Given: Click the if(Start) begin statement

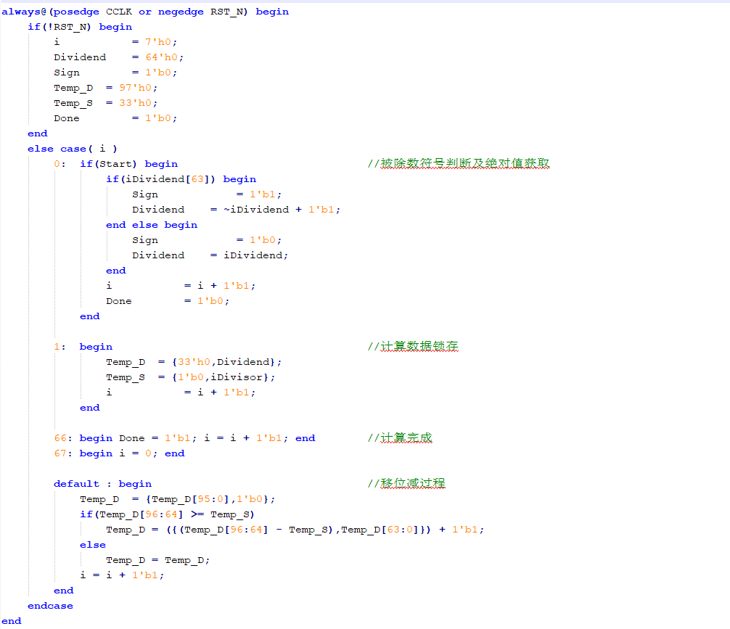Looking at the screenshot, I should coord(128,164).
